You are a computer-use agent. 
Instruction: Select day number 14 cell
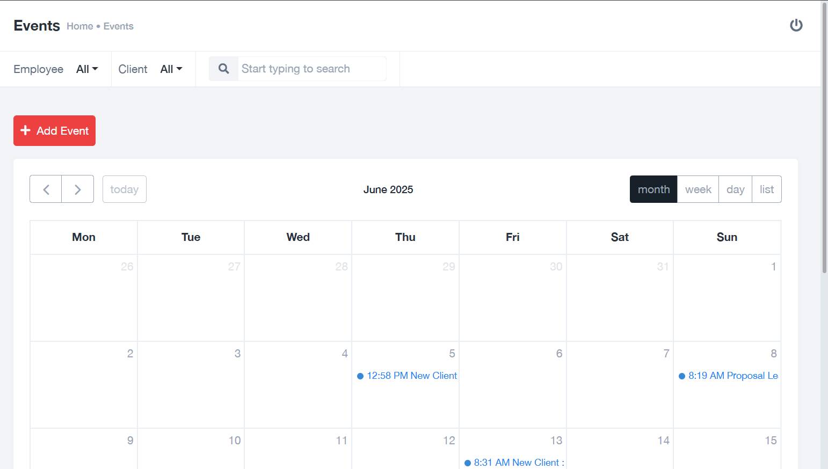point(620,449)
